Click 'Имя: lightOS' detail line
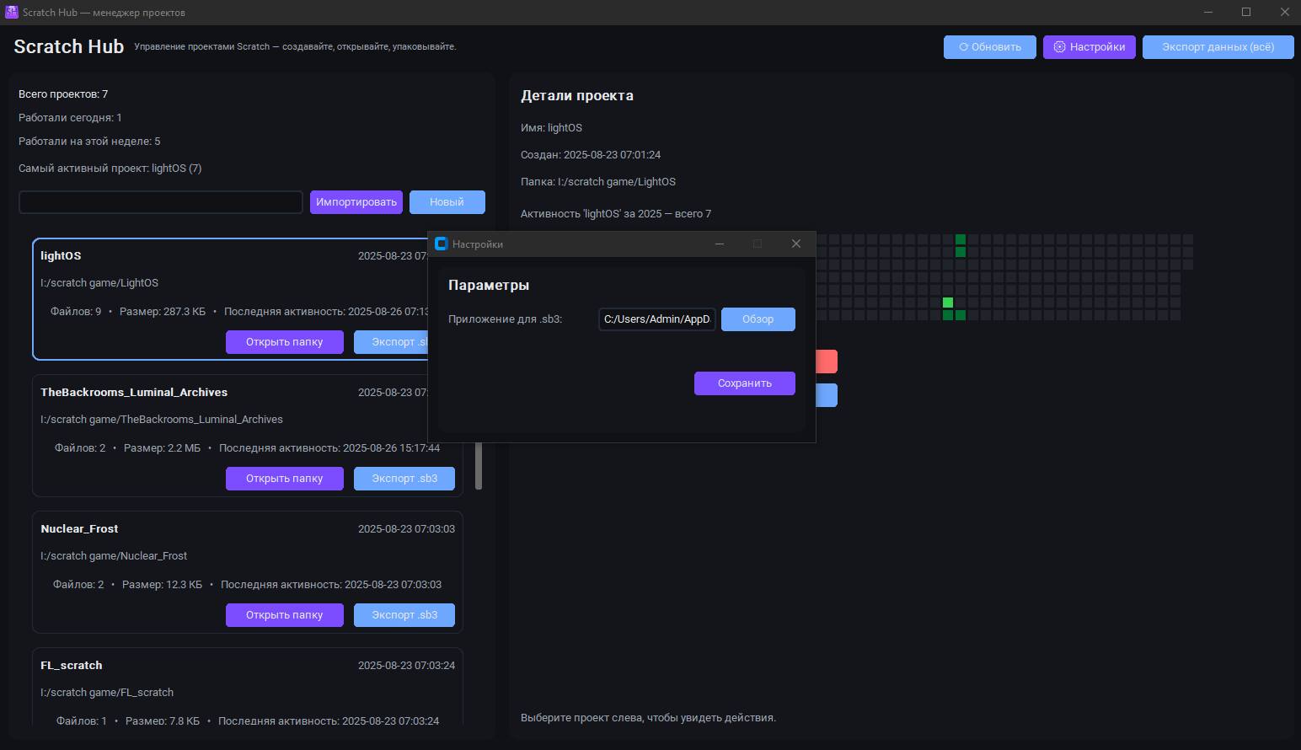 click(551, 128)
